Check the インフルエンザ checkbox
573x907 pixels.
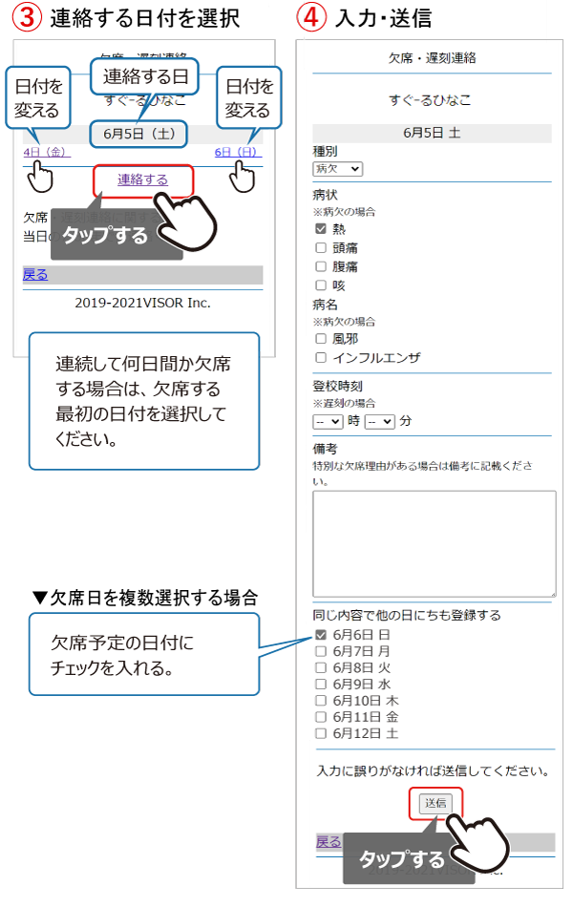coord(321,357)
